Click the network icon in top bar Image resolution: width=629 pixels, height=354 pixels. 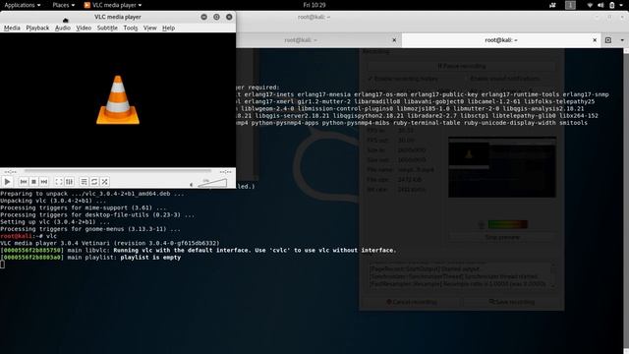[x=590, y=5]
